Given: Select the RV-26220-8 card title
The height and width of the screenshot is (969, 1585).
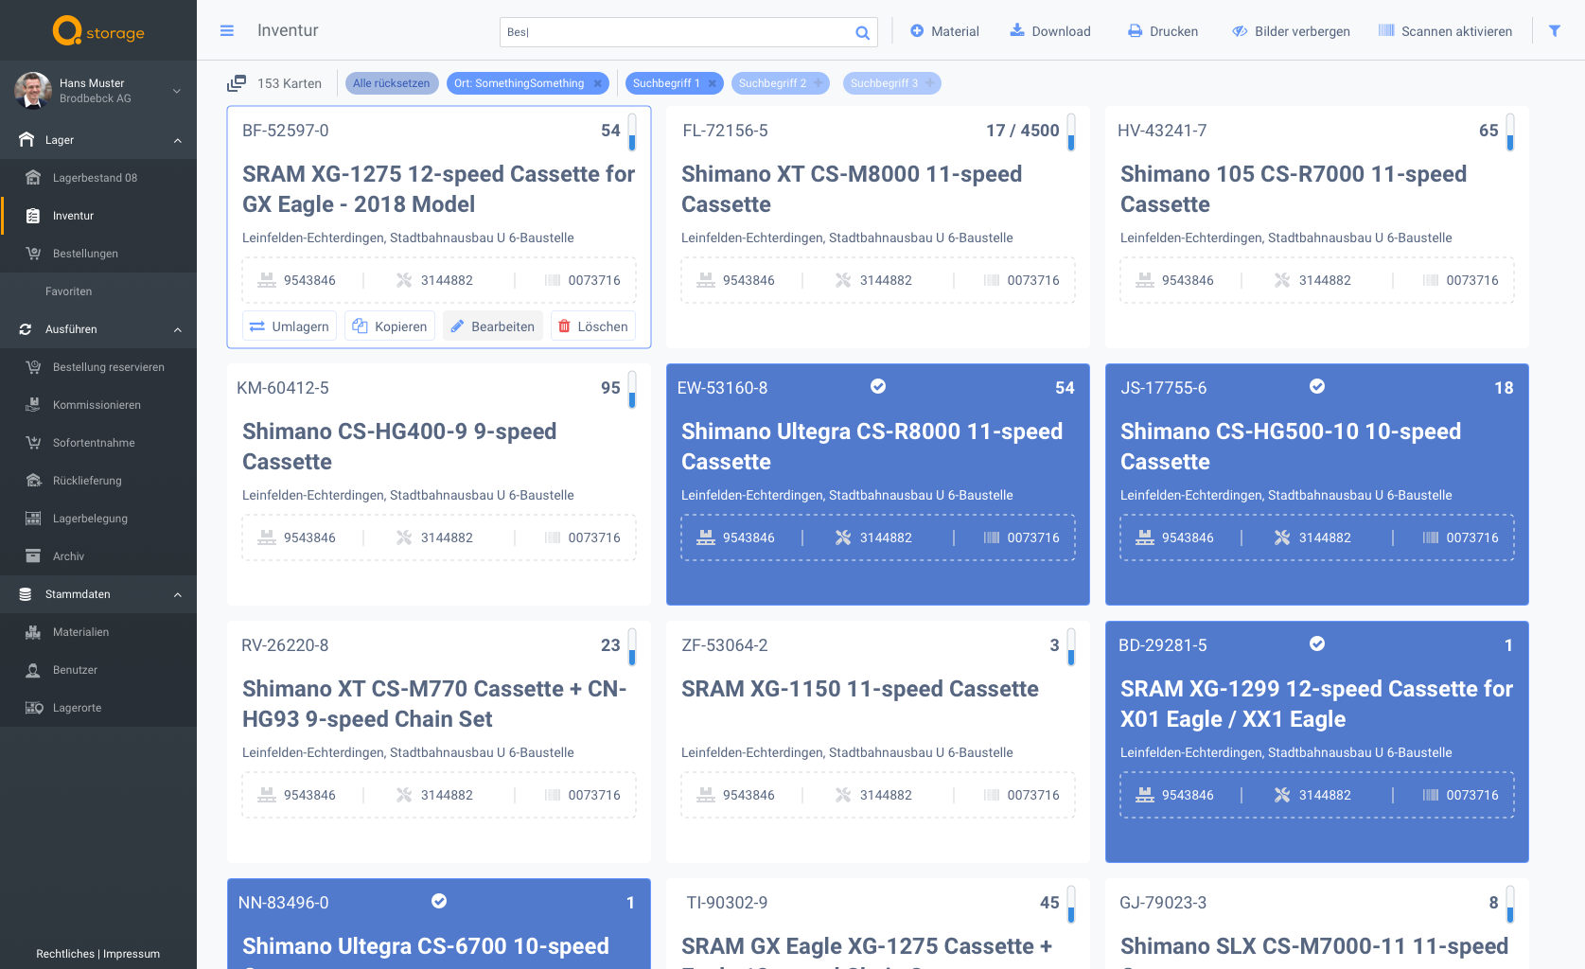Looking at the screenshot, I should click(434, 704).
